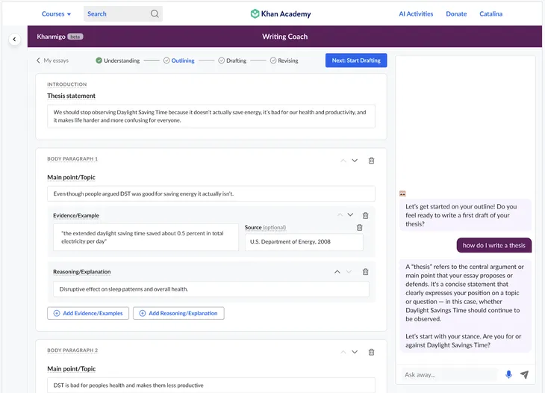Move Body Paragraph 2 down
Image resolution: width=545 pixels, height=393 pixels.
[x=355, y=352]
